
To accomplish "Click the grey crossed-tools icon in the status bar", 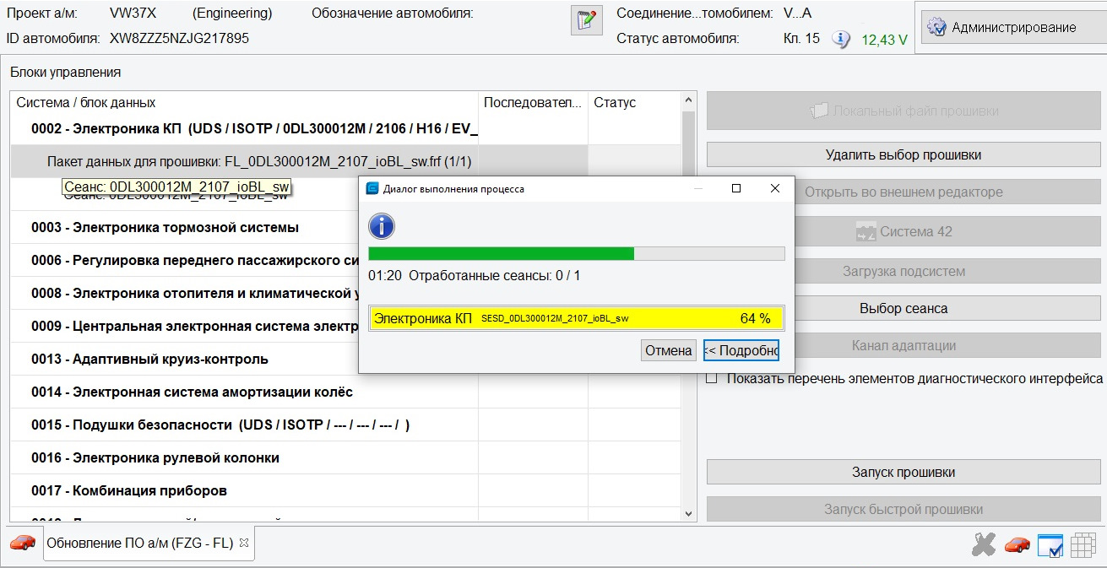I will point(983,545).
